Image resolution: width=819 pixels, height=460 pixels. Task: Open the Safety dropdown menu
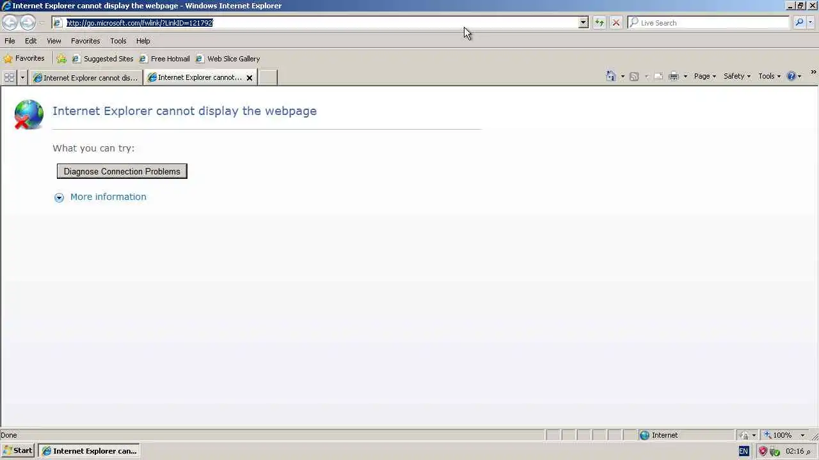[x=737, y=76]
